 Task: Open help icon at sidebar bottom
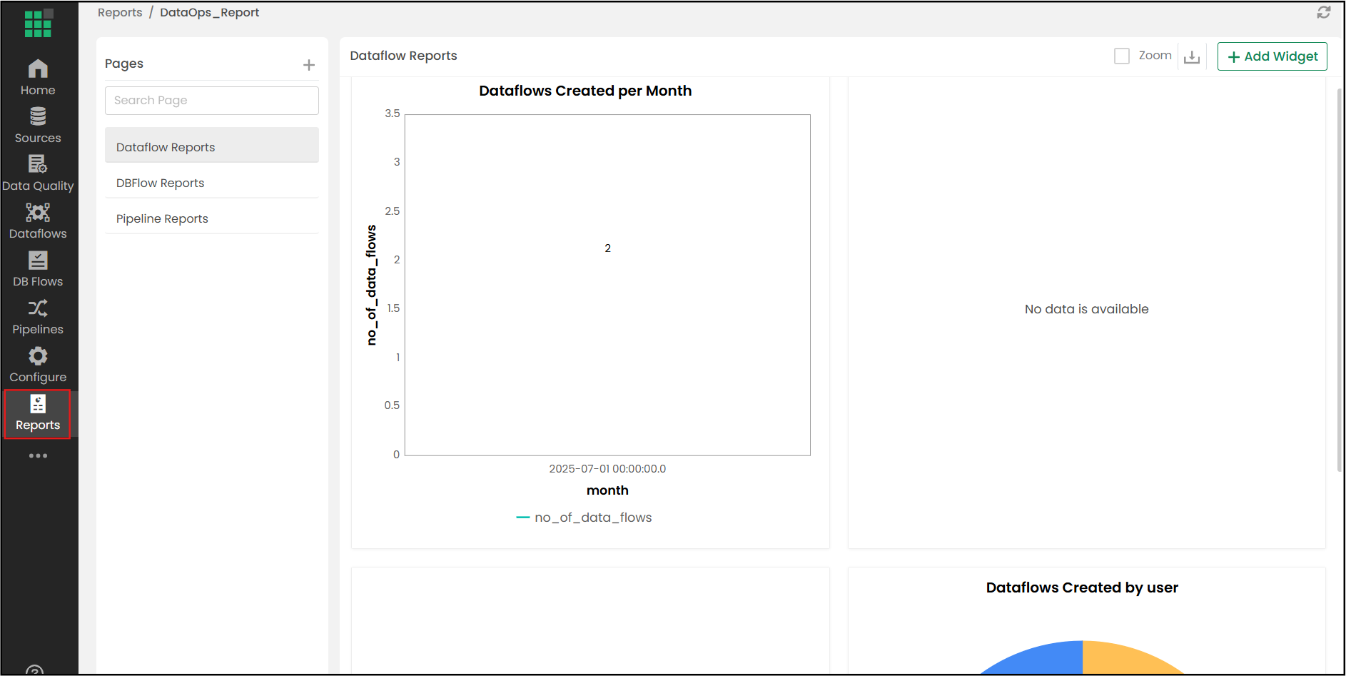point(34,670)
